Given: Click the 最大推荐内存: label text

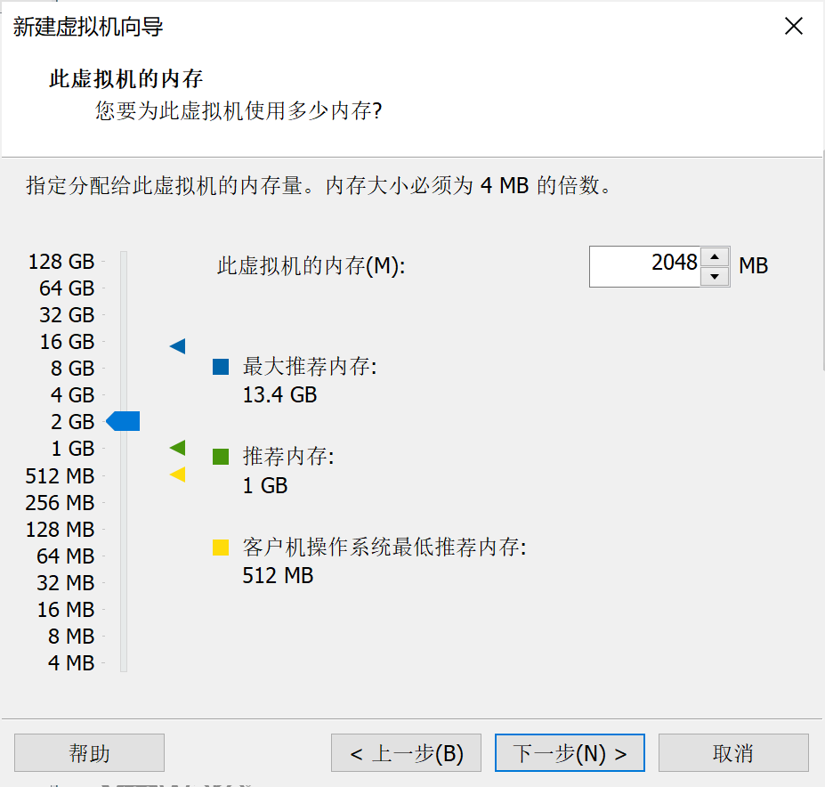Looking at the screenshot, I should coord(310,367).
